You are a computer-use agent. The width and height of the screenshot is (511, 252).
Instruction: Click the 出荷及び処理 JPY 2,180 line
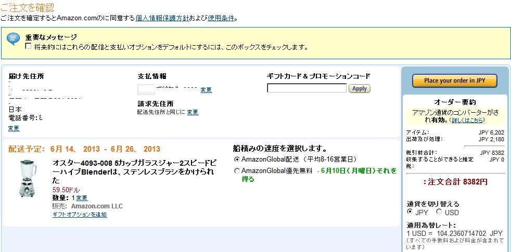pyautogui.click(x=455, y=139)
